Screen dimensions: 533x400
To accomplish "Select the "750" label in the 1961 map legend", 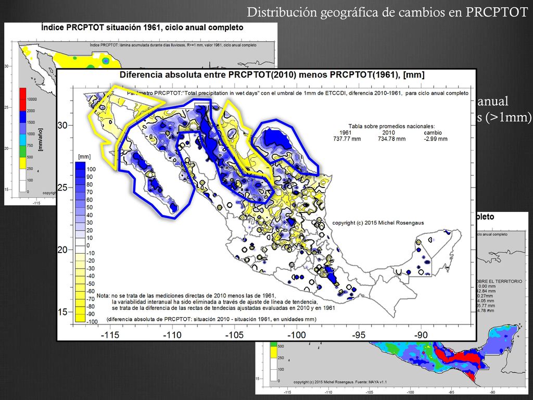I will [x=30, y=146].
